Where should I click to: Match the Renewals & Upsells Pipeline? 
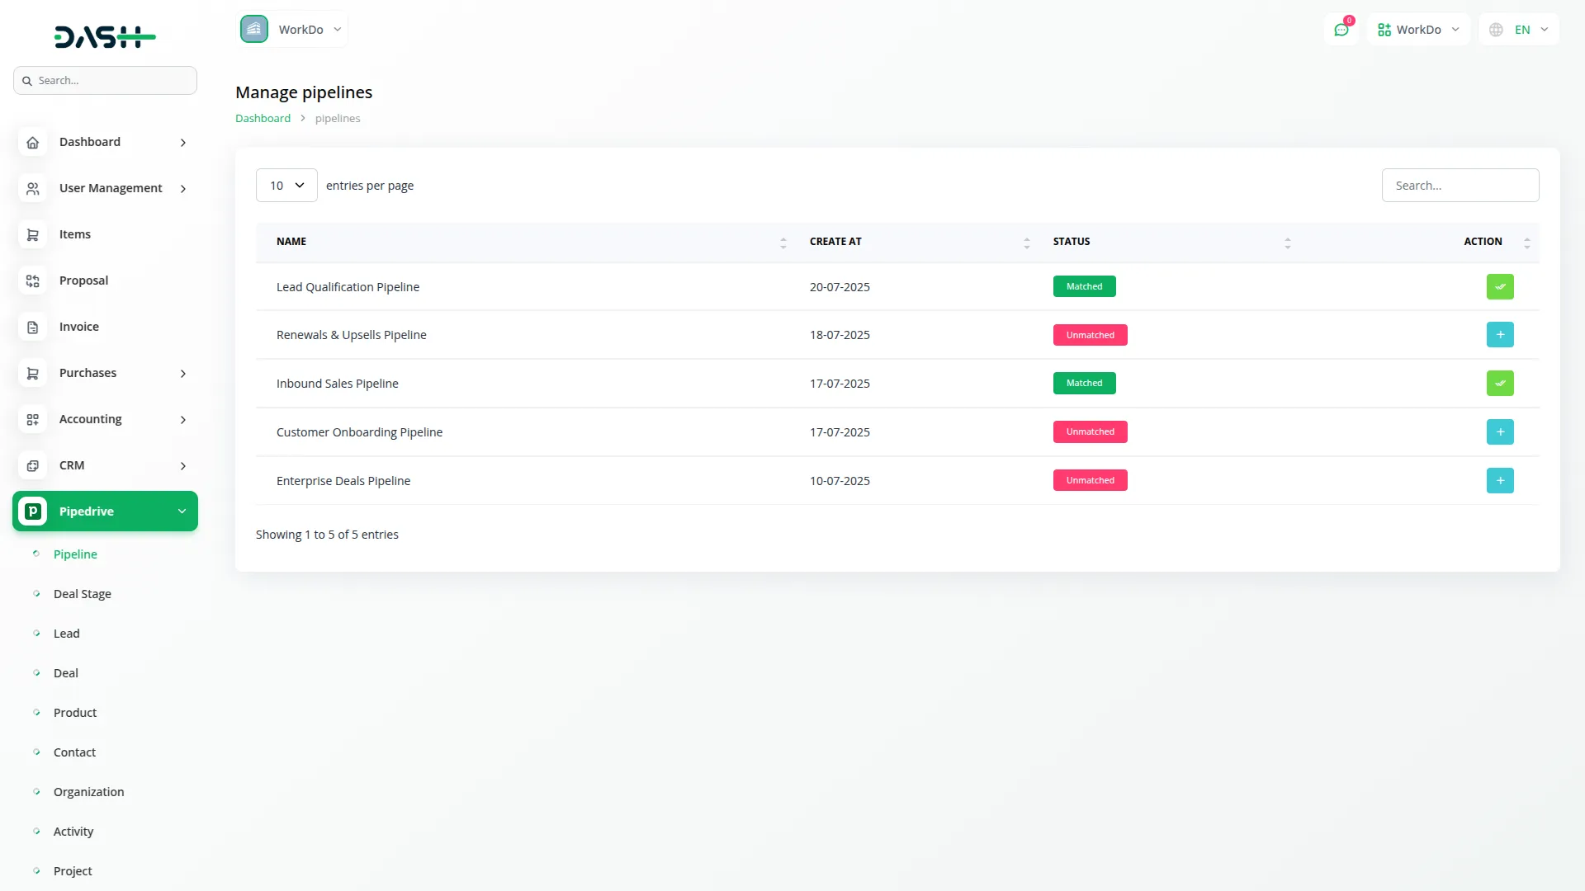(x=1500, y=334)
